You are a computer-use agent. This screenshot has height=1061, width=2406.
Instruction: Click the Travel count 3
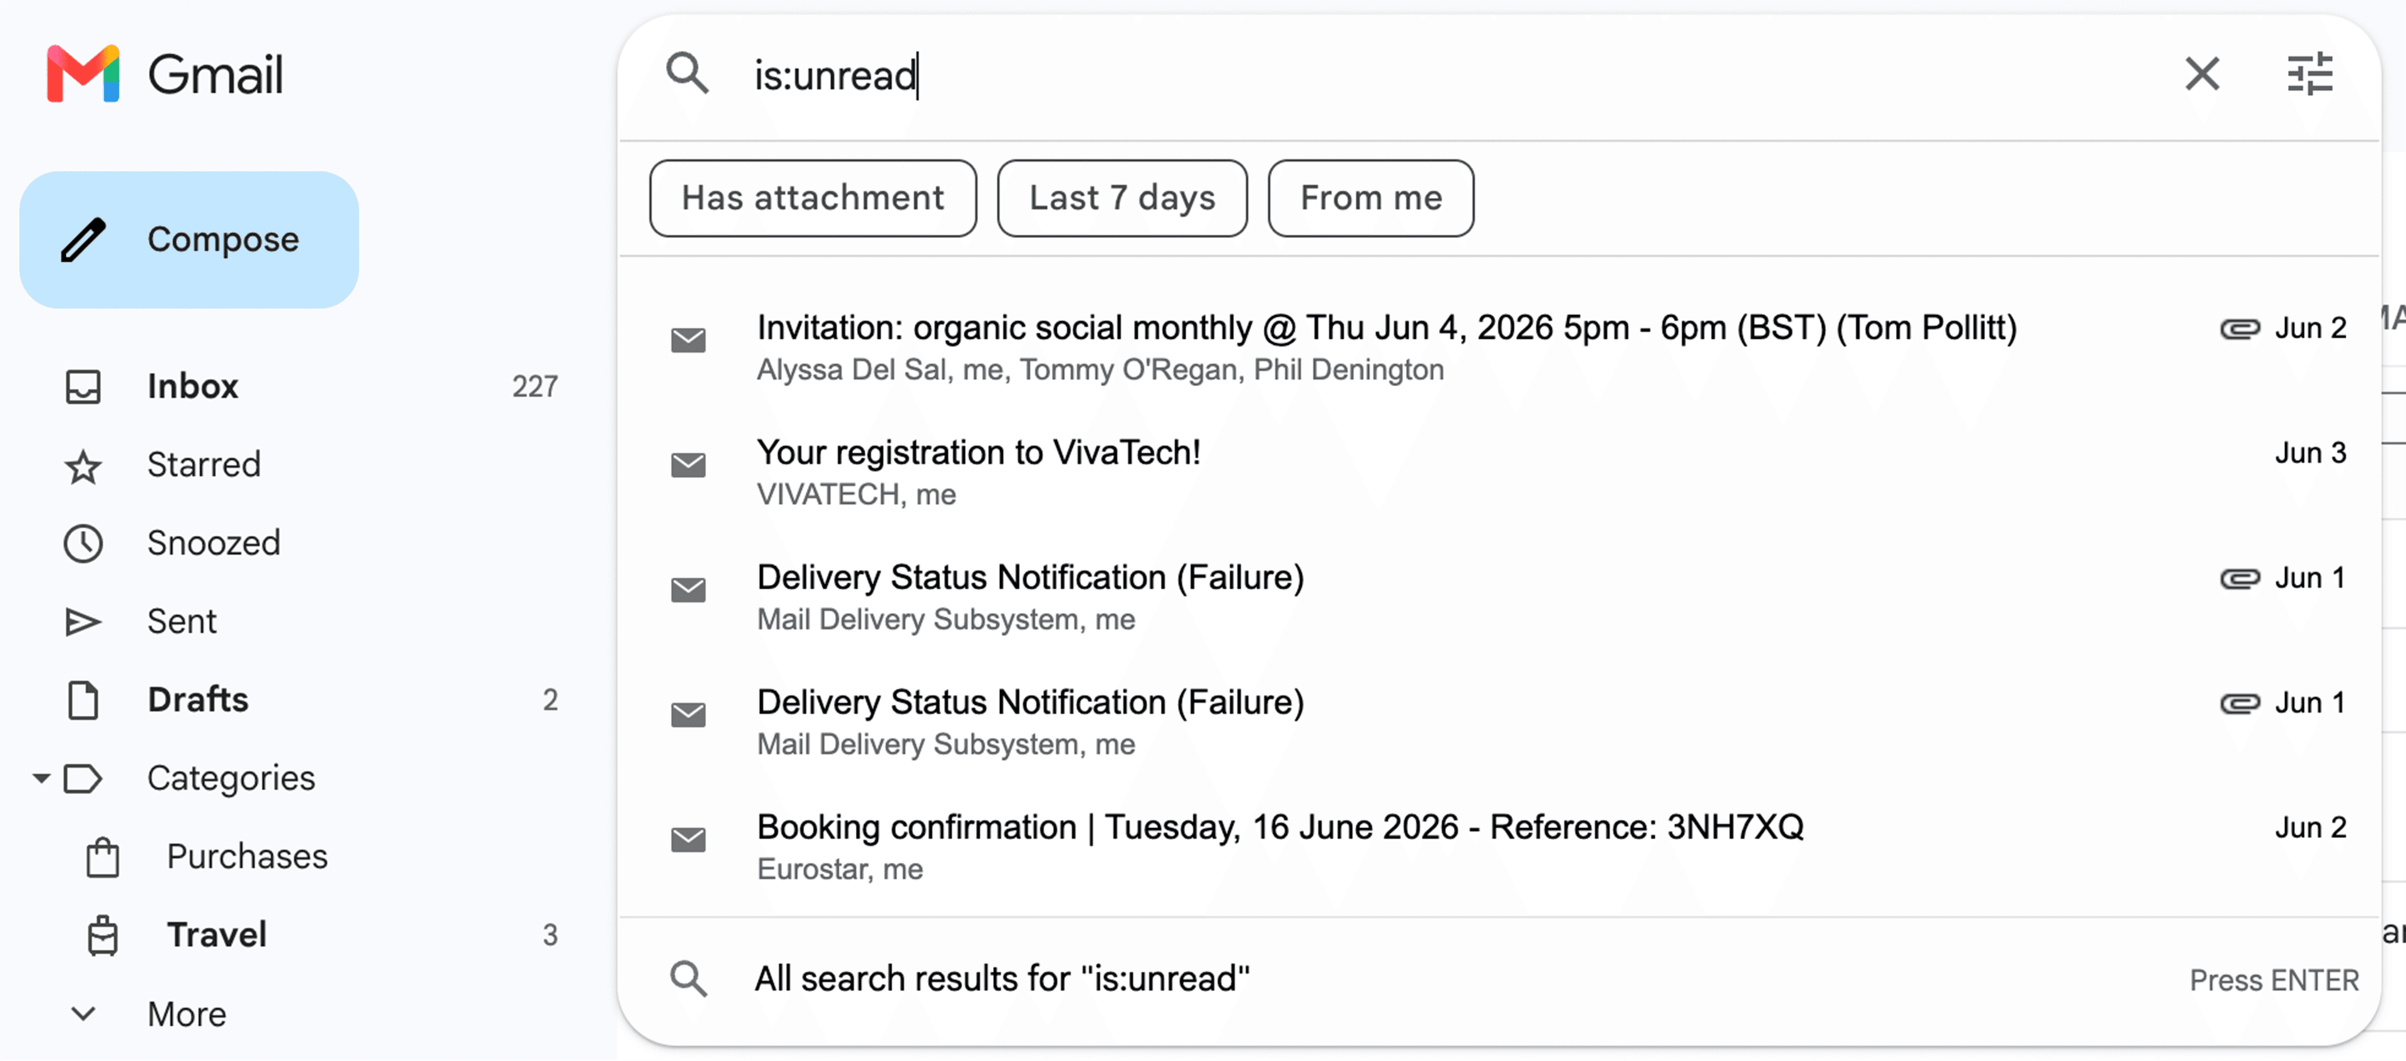(550, 936)
